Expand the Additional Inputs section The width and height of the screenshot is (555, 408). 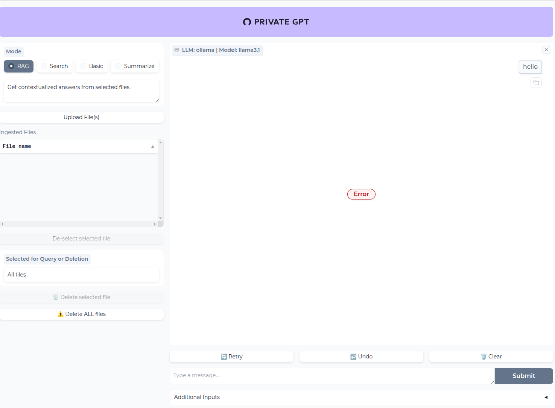pyautogui.click(x=361, y=397)
